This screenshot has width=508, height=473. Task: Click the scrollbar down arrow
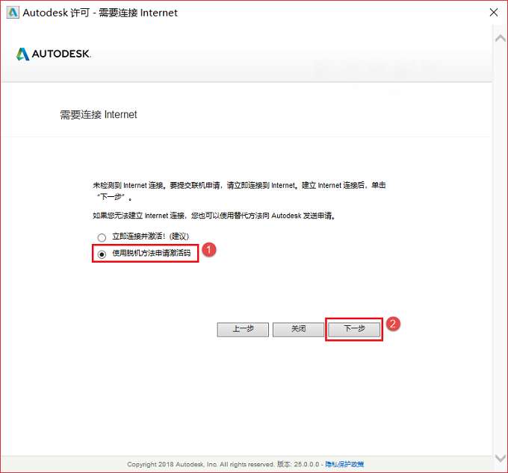pos(501,458)
